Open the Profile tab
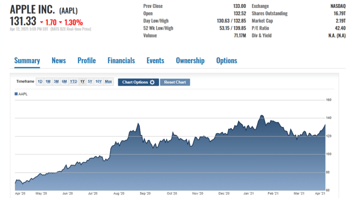This screenshot has width=351, height=198. [87, 61]
